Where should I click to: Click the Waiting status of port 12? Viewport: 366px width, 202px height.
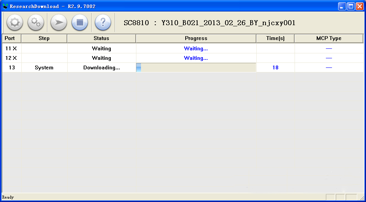point(102,58)
